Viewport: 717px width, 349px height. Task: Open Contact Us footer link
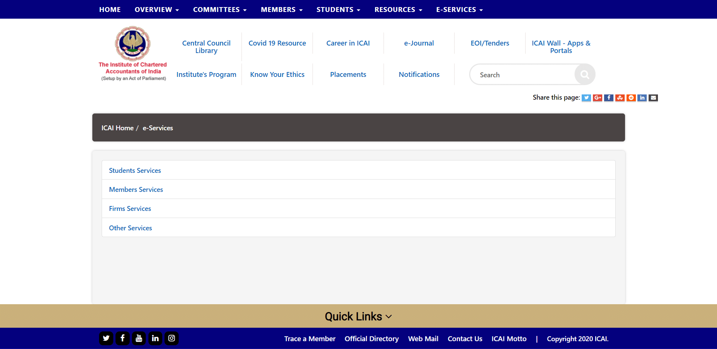tap(465, 339)
